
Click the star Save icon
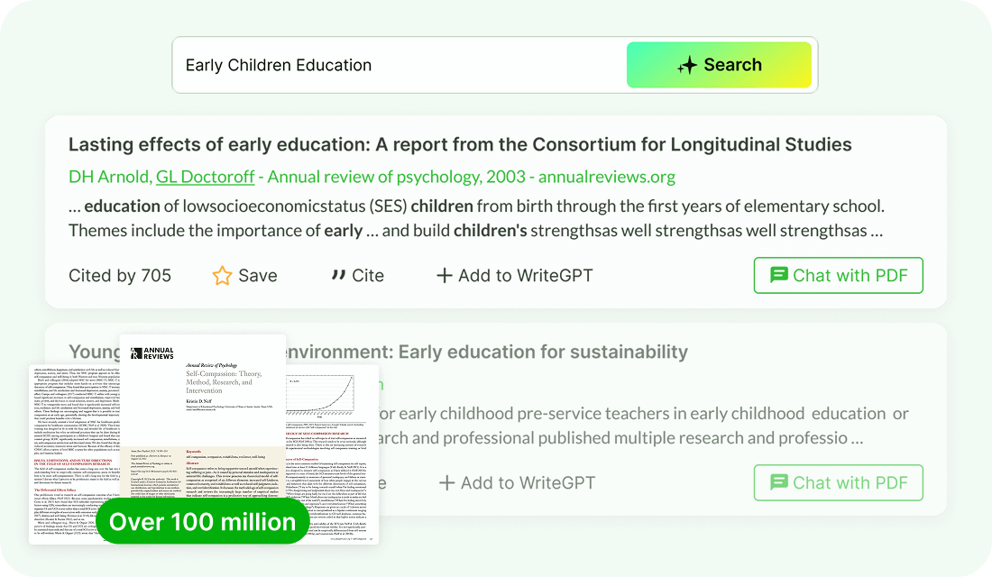point(222,276)
